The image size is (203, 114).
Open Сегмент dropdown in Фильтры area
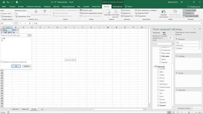coord(200,48)
